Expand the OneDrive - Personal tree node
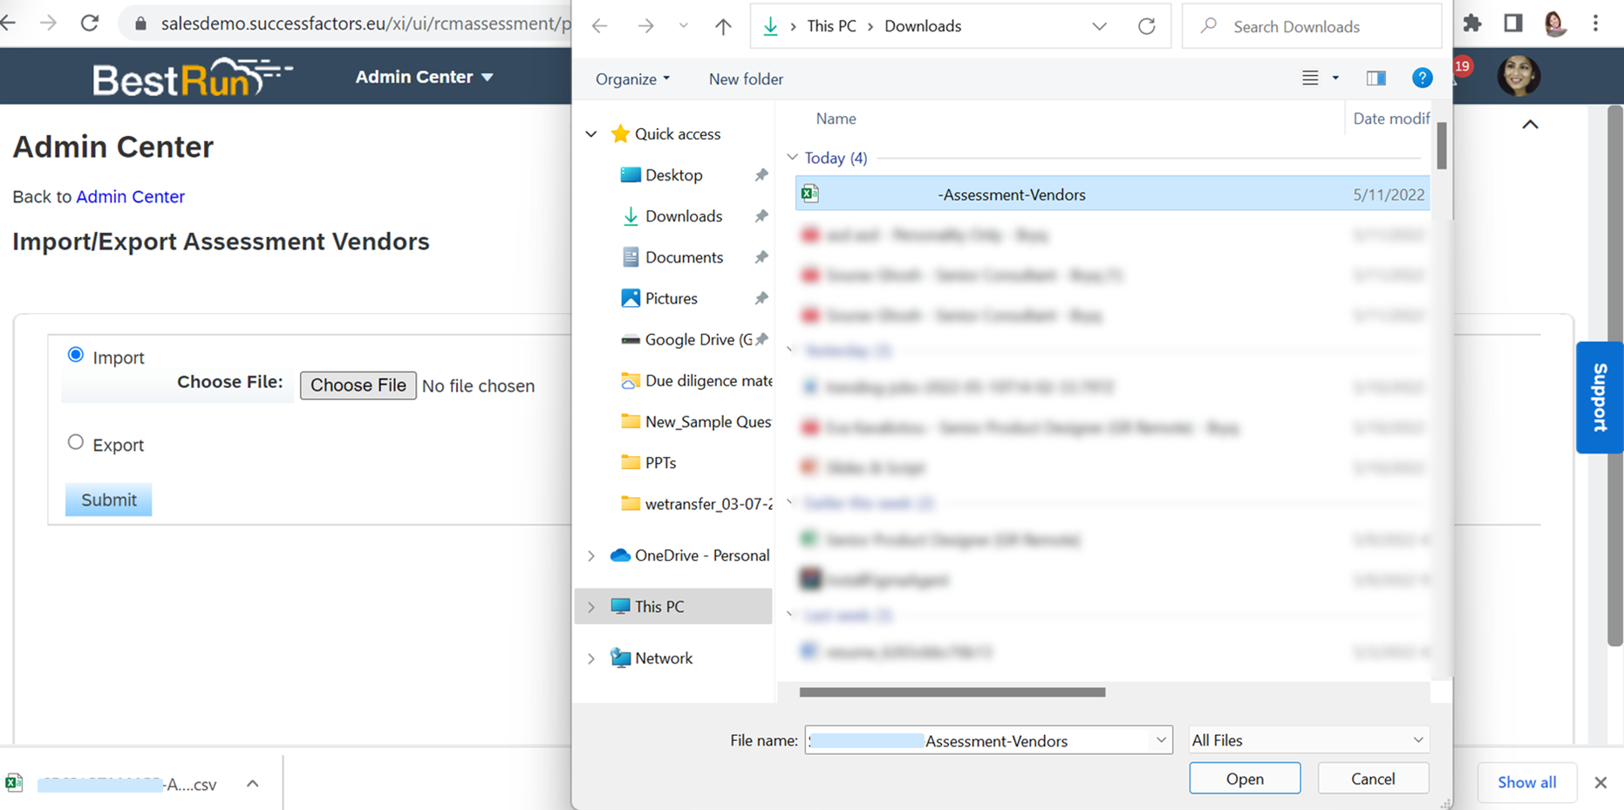 coord(591,556)
